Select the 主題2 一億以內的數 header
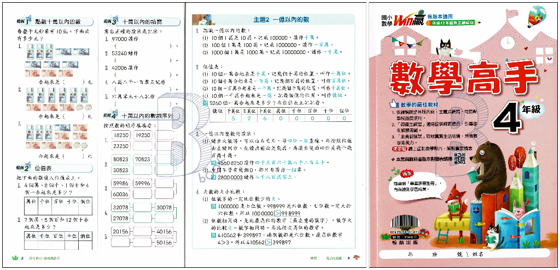This screenshot has height=270, width=560. 275,20
